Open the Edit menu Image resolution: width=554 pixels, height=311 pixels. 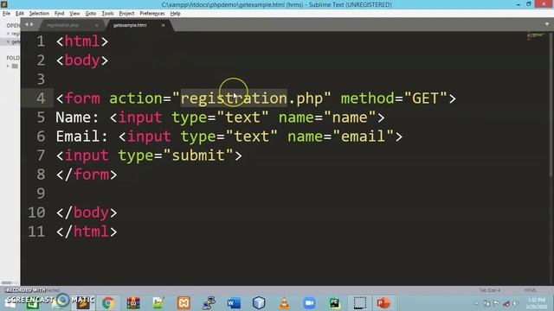coord(19,14)
